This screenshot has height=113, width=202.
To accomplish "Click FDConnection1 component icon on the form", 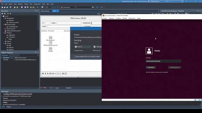I will coord(50,38).
